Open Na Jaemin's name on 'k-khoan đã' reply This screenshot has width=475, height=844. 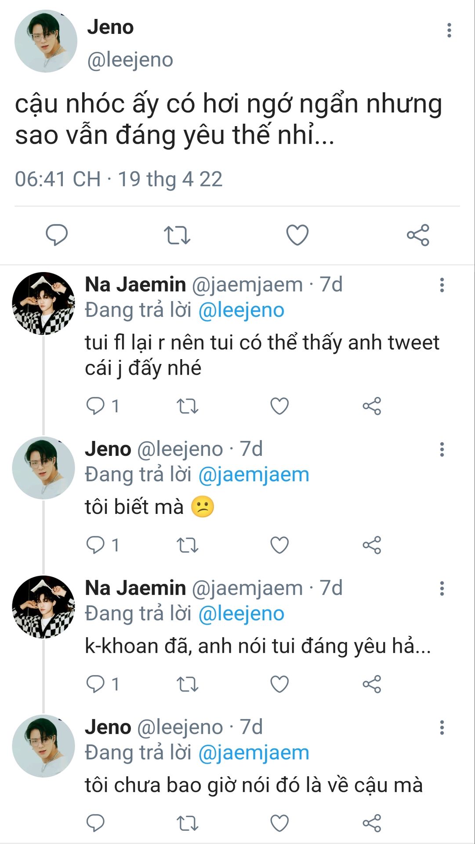pos(135,588)
